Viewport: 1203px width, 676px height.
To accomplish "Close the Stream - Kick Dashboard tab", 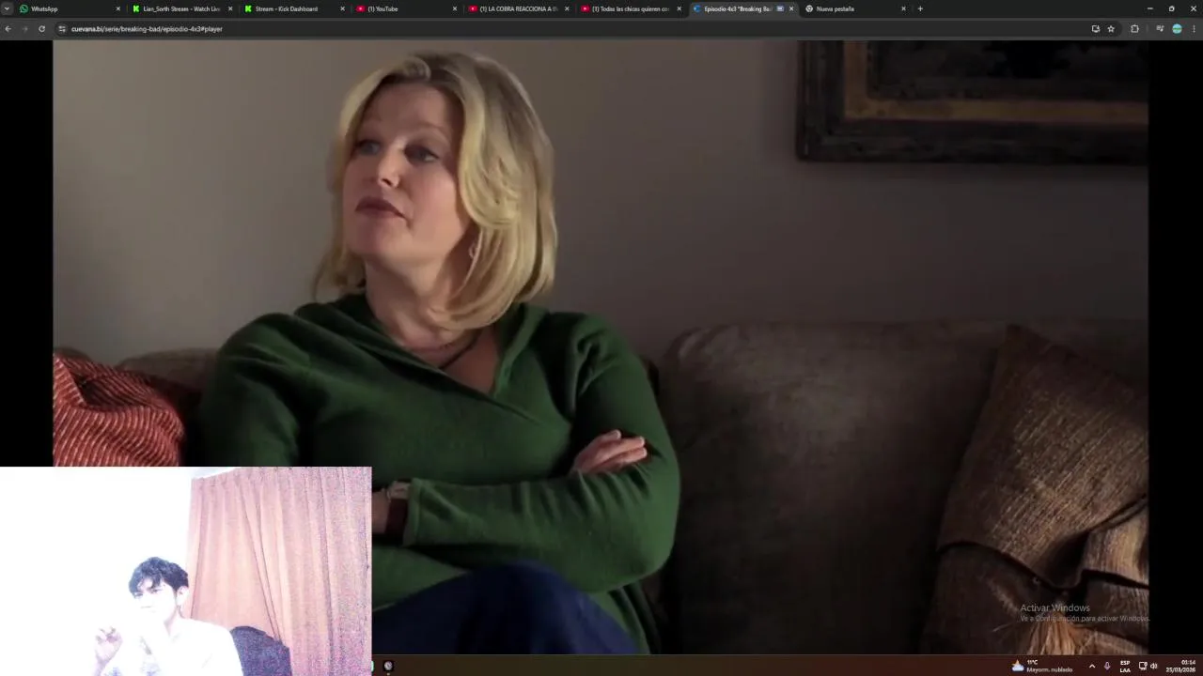I will point(343,8).
